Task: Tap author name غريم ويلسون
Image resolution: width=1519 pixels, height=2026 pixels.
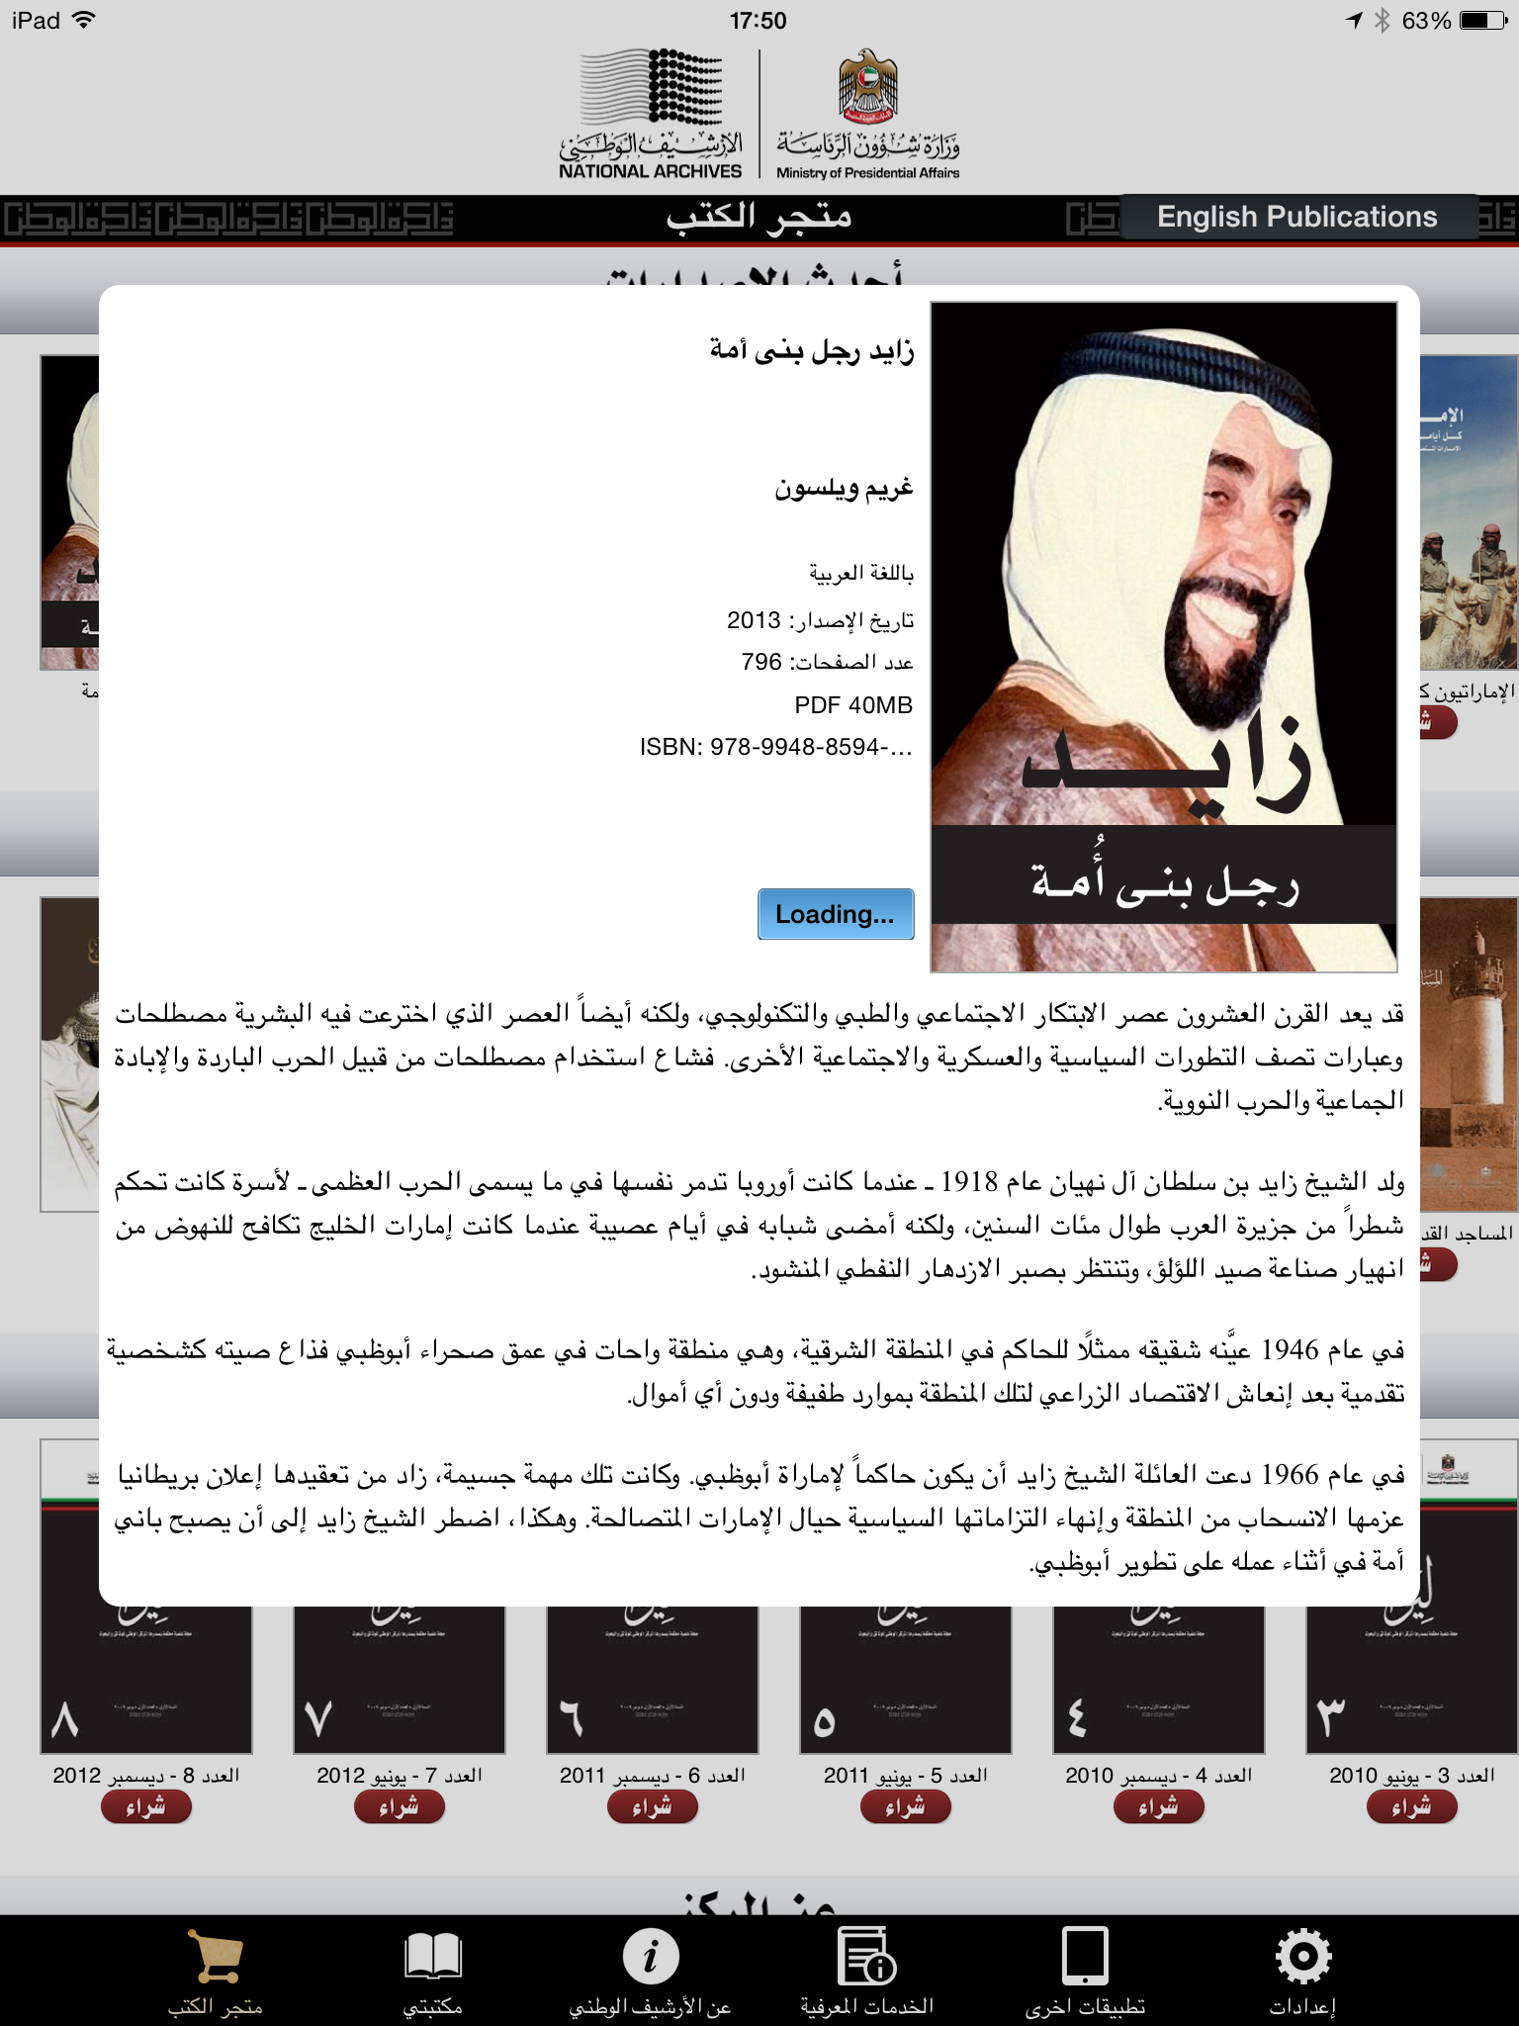Action: click(844, 488)
